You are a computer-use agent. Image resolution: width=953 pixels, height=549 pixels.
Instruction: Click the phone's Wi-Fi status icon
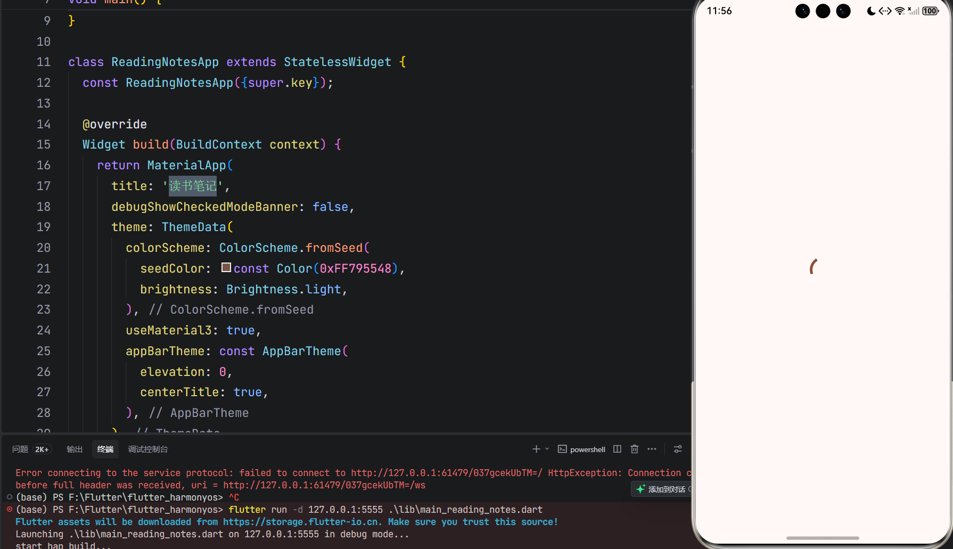[x=900, y=11]
